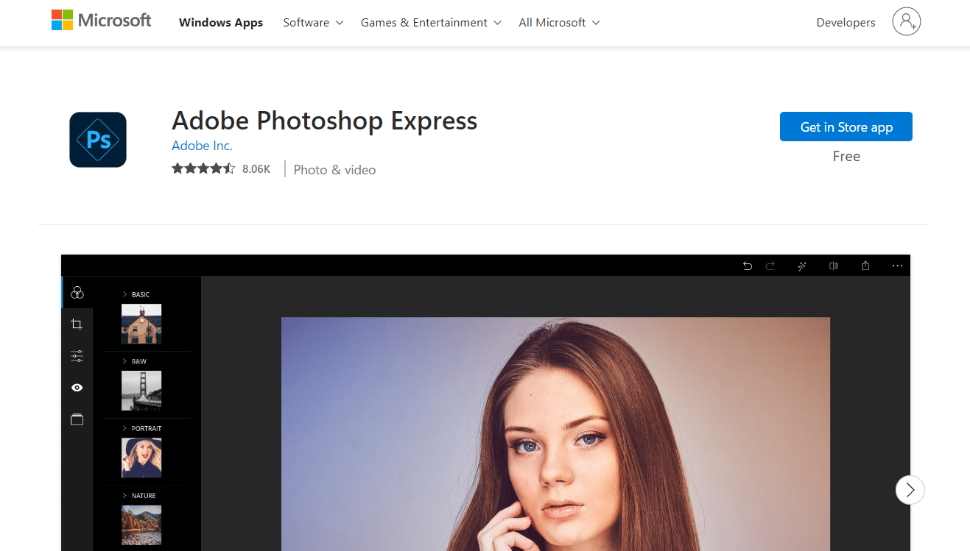This screenshot has height=551, width=970.
Task: Open the Borders frame icon in sidebar
Action: 77,419
